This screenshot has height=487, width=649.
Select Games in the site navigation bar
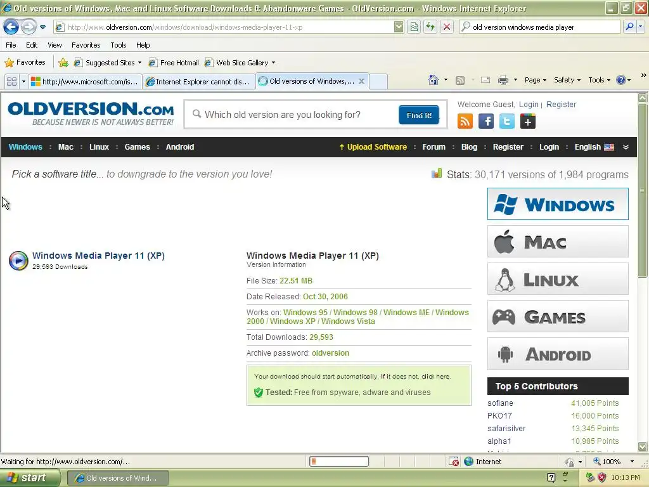tap(137, 147)
